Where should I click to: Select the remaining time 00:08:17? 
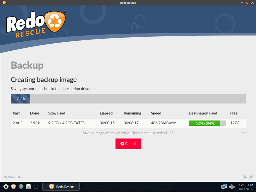pos(131,123)
